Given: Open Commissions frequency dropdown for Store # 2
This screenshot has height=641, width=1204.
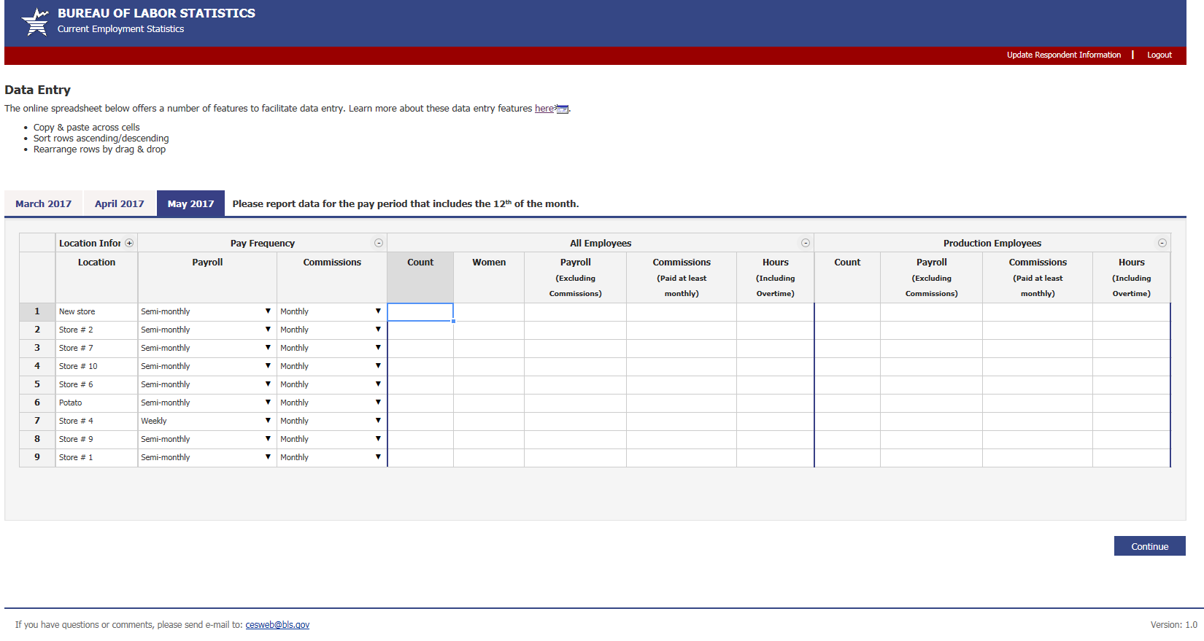Looking at the screenshot, I should tap(378, 330).
